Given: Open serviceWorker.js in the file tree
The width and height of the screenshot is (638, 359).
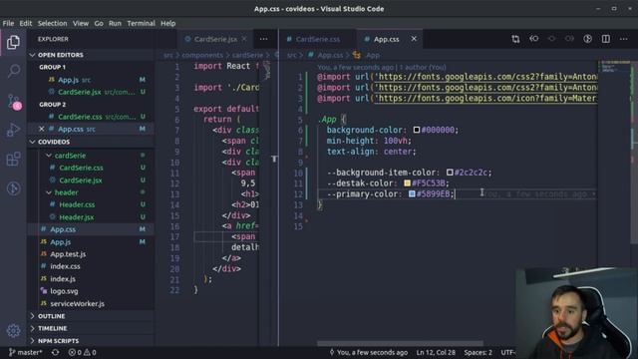Looking at the screenshot, I should tap(91, 303).
